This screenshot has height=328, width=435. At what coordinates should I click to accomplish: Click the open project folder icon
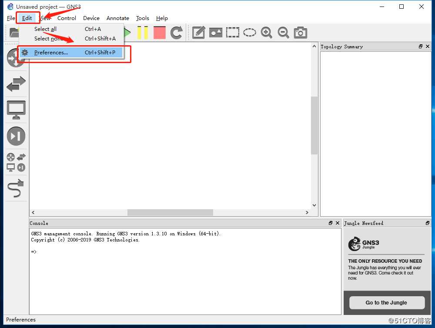pyautogui.click(x=14, y=33)
